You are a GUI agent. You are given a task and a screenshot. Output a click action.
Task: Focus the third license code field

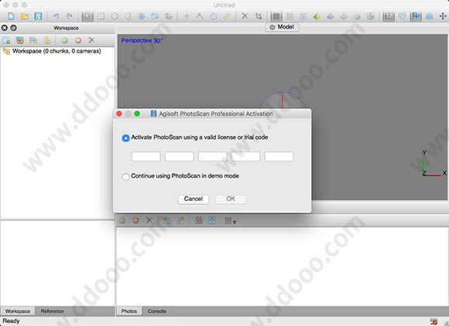tap(212, 156)
